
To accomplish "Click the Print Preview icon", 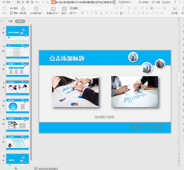I will tap(32, 2).
